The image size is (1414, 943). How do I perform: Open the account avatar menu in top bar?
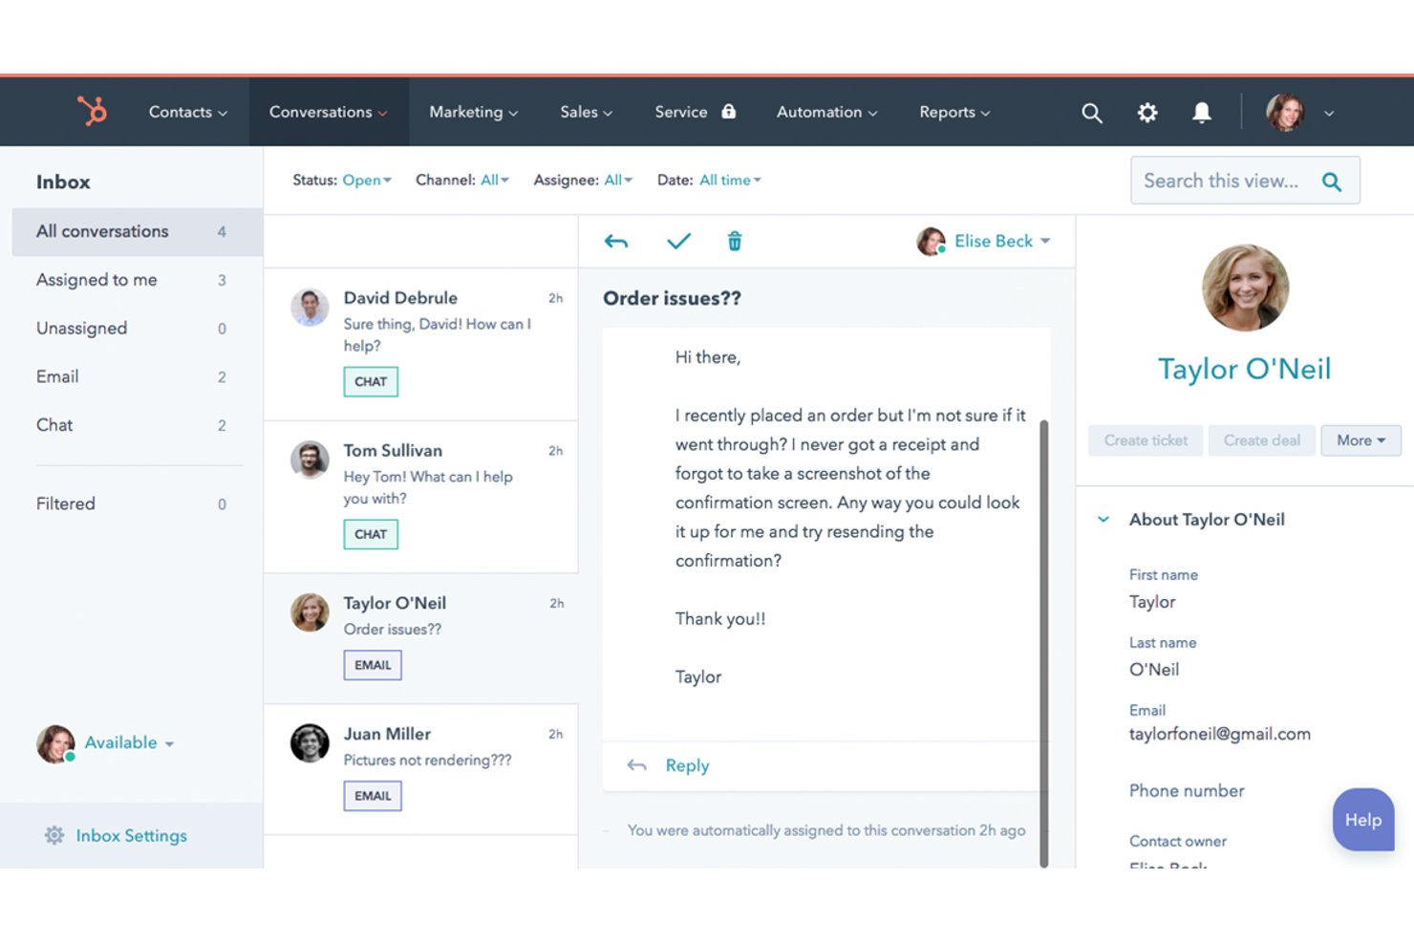coord(1299,113)
